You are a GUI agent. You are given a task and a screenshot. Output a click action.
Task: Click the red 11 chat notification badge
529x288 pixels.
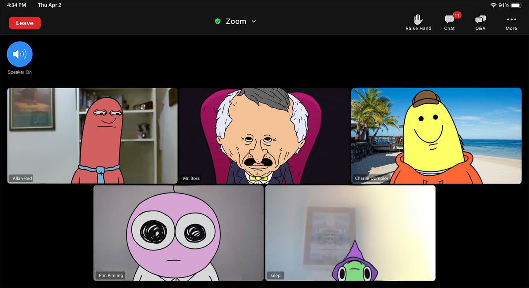pyautogui.click(x=457, y=15)
